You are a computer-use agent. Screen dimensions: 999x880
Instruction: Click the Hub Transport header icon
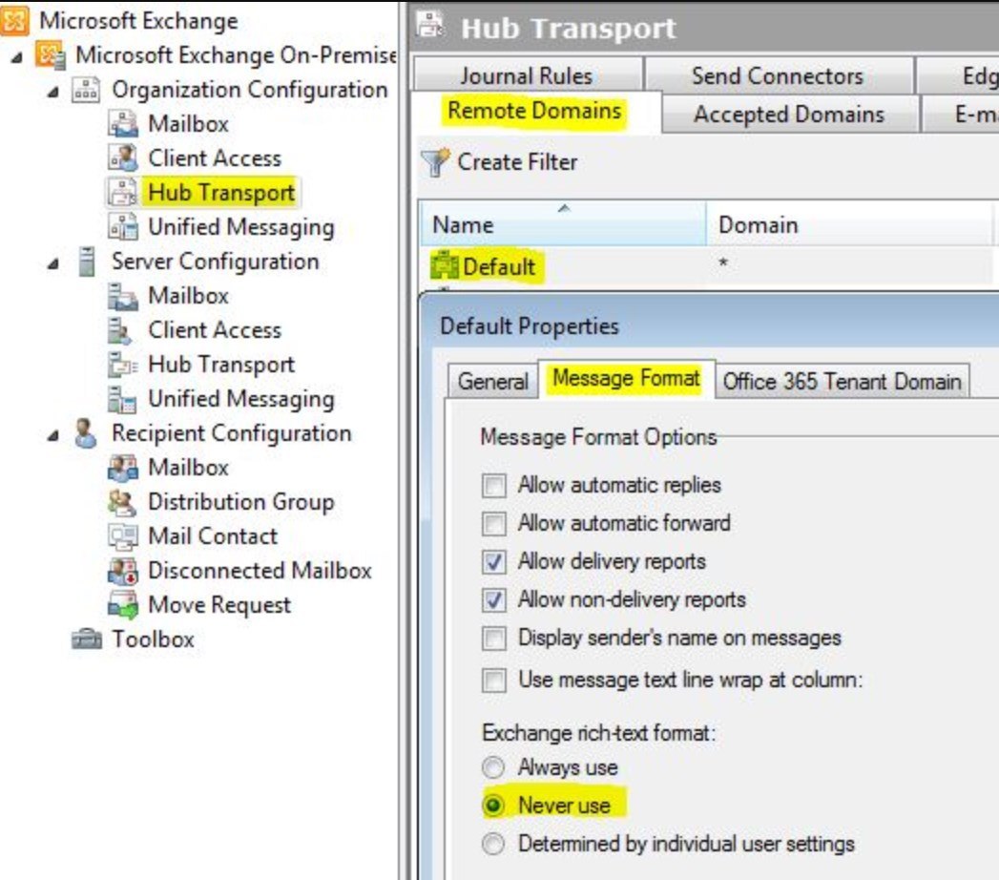coord(431,25)
